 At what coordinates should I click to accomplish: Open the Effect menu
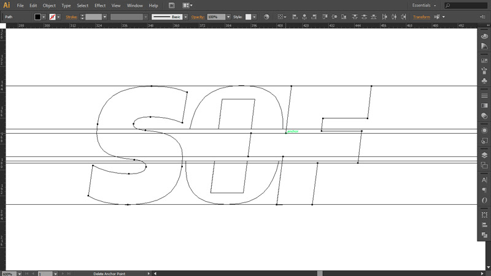pos(100,5)
